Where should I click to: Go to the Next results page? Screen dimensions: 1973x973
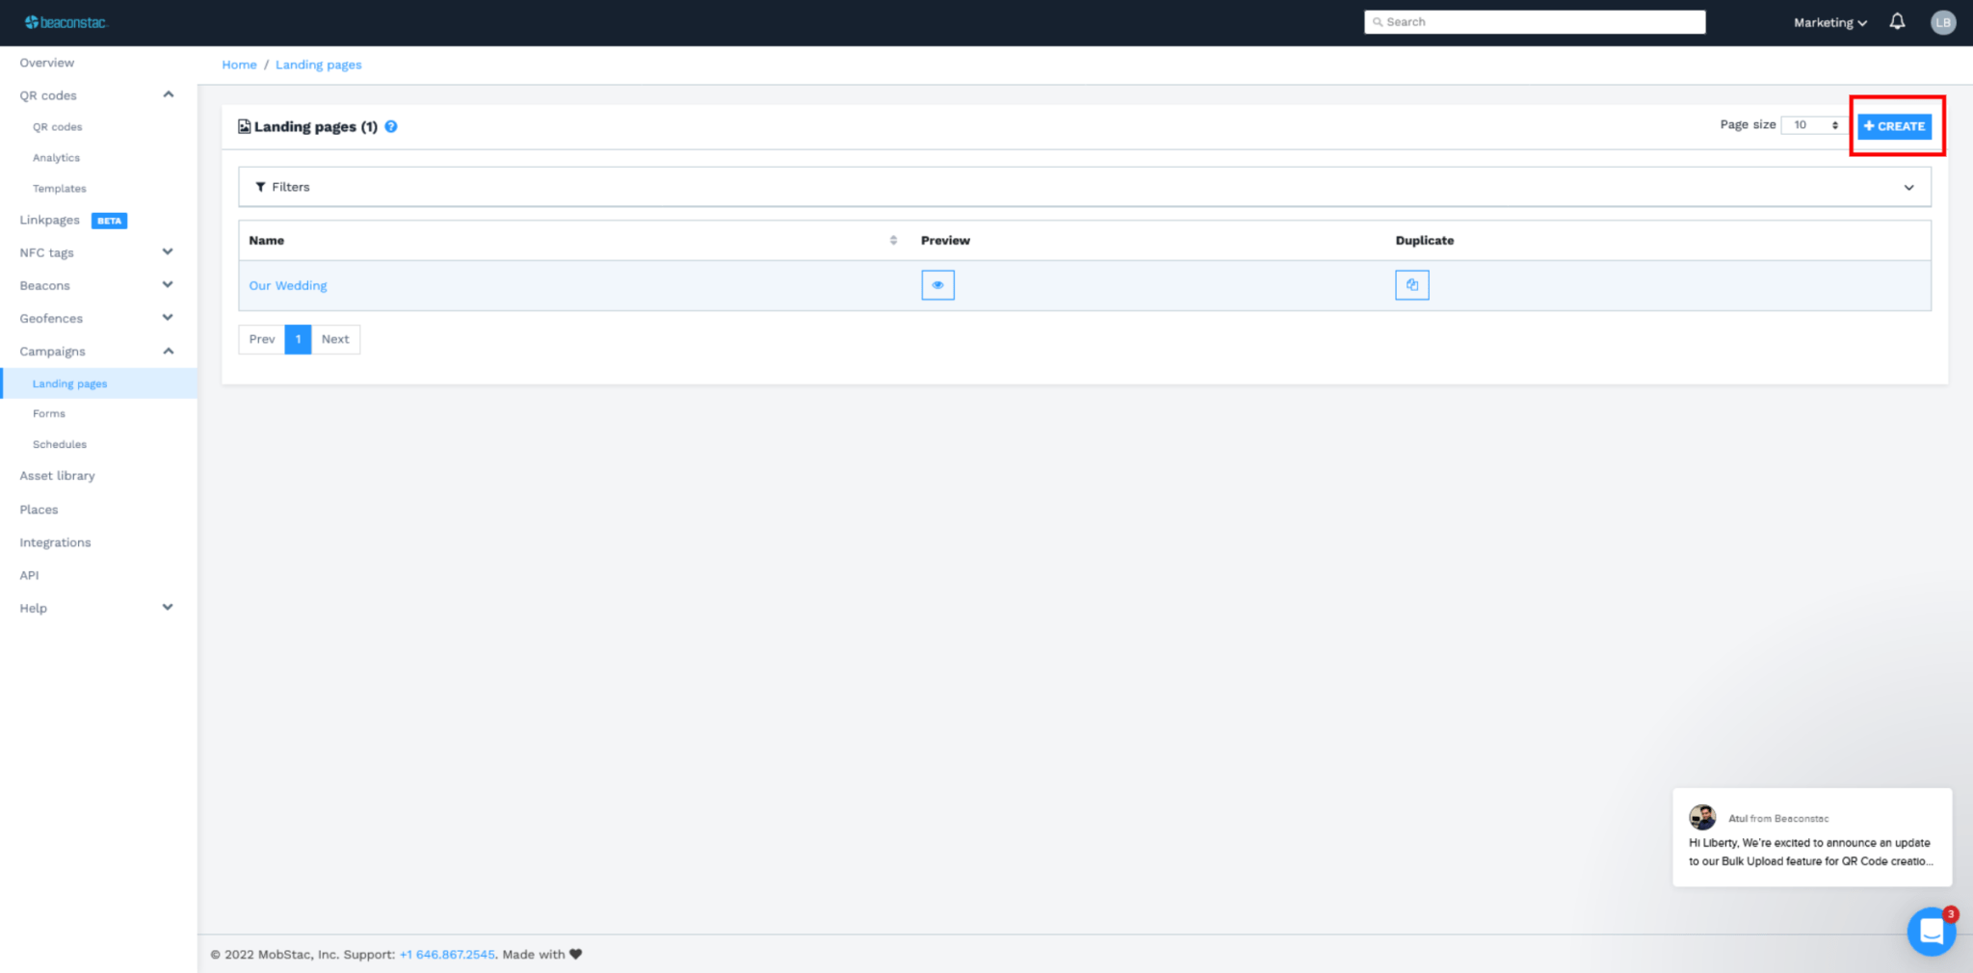click(x=335, y=339)
